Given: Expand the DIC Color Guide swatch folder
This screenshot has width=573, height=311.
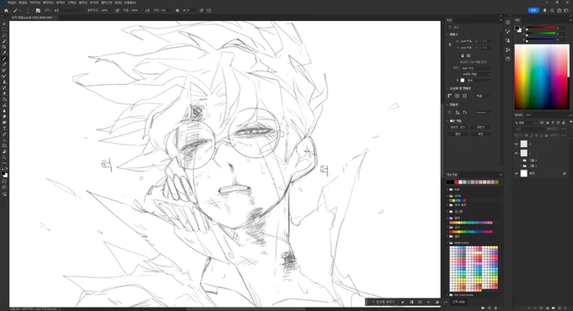Looking at the screenshot, I should coord(447,294).
